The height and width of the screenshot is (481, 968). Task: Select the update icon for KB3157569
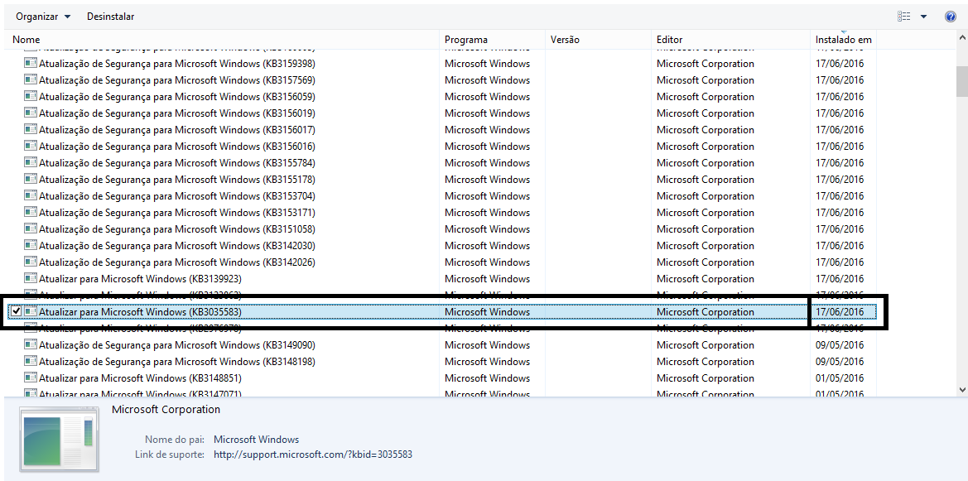click(x=31, y=79)
